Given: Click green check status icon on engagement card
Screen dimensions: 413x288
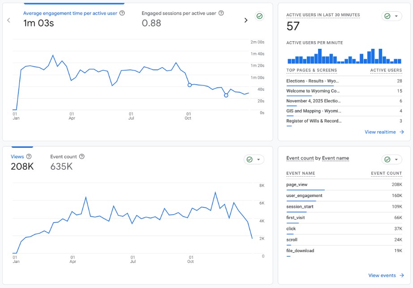Looking at the screenshot, I should coord(259,17).
